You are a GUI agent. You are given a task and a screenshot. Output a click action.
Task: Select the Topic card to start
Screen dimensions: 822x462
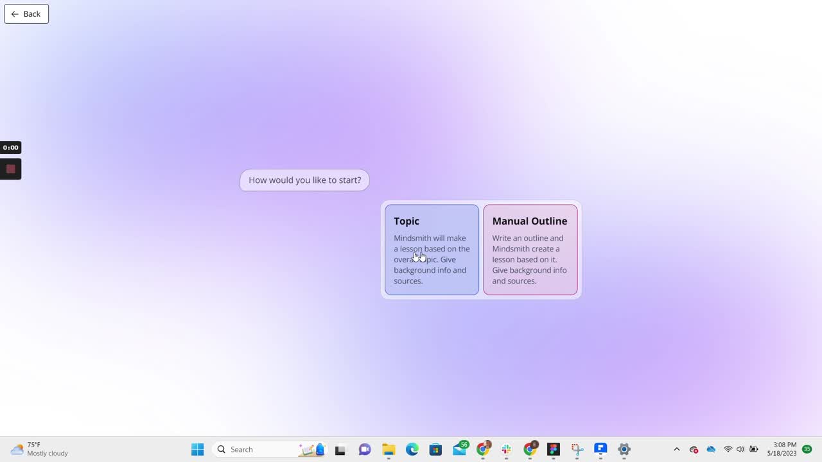(x=432, y=250)
